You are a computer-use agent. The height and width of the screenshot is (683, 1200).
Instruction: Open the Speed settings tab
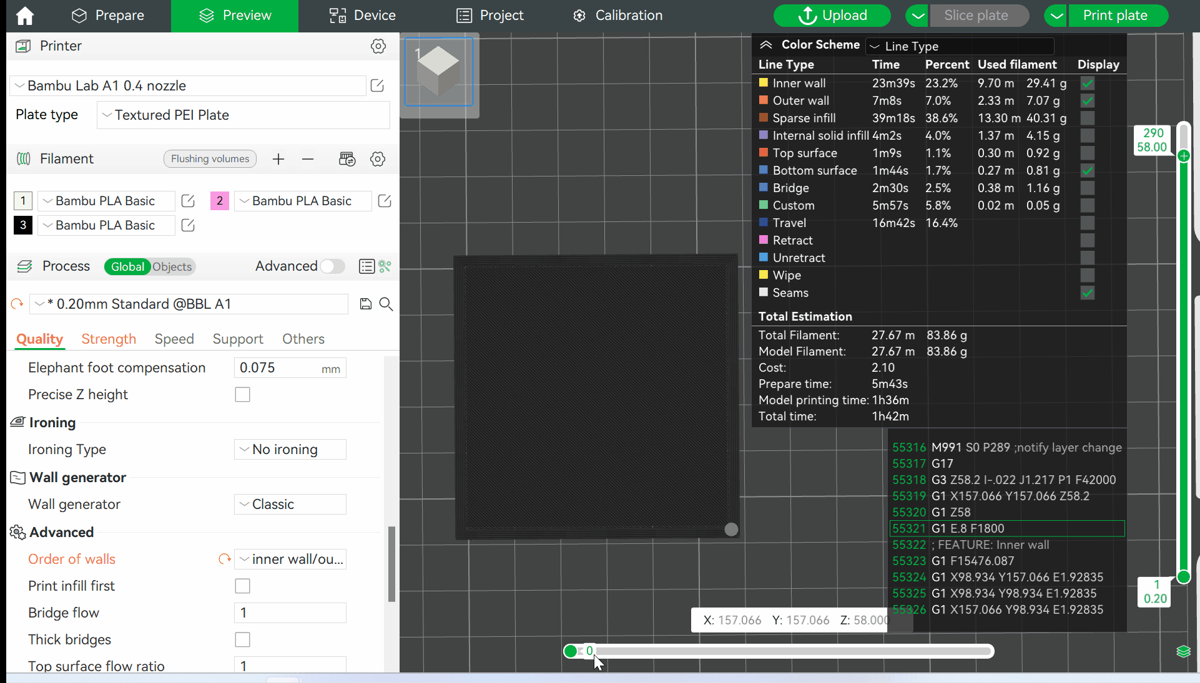click(x=174, y=339)
